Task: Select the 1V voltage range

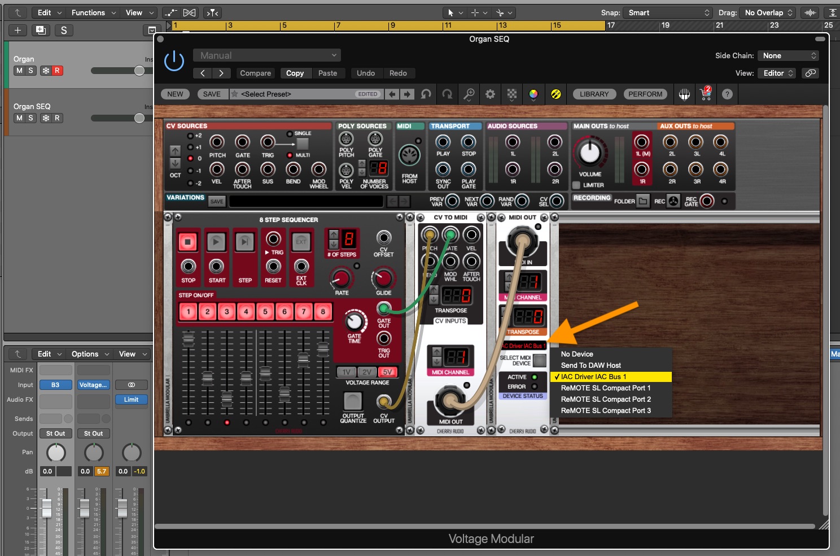Action: pos(347,372)
